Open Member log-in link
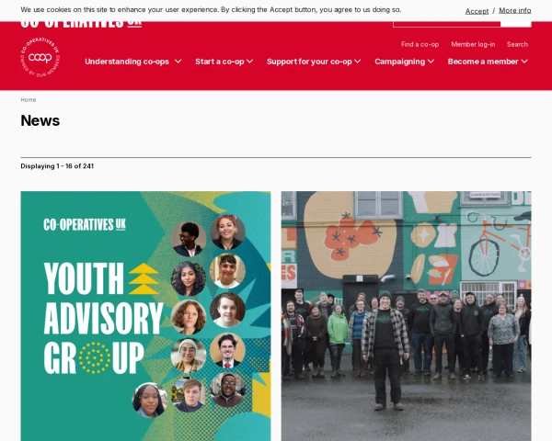The width and height of the screenshot is (552, 441). click(x=473, y=44)
